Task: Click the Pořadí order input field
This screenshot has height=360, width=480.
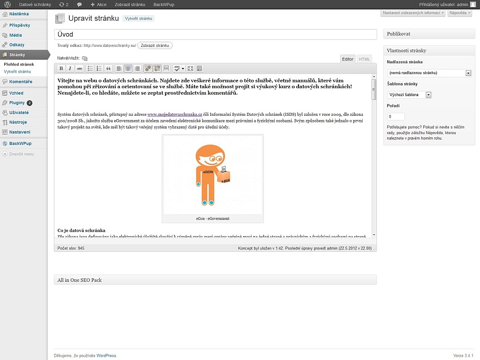Action: [x=396, y=116]
